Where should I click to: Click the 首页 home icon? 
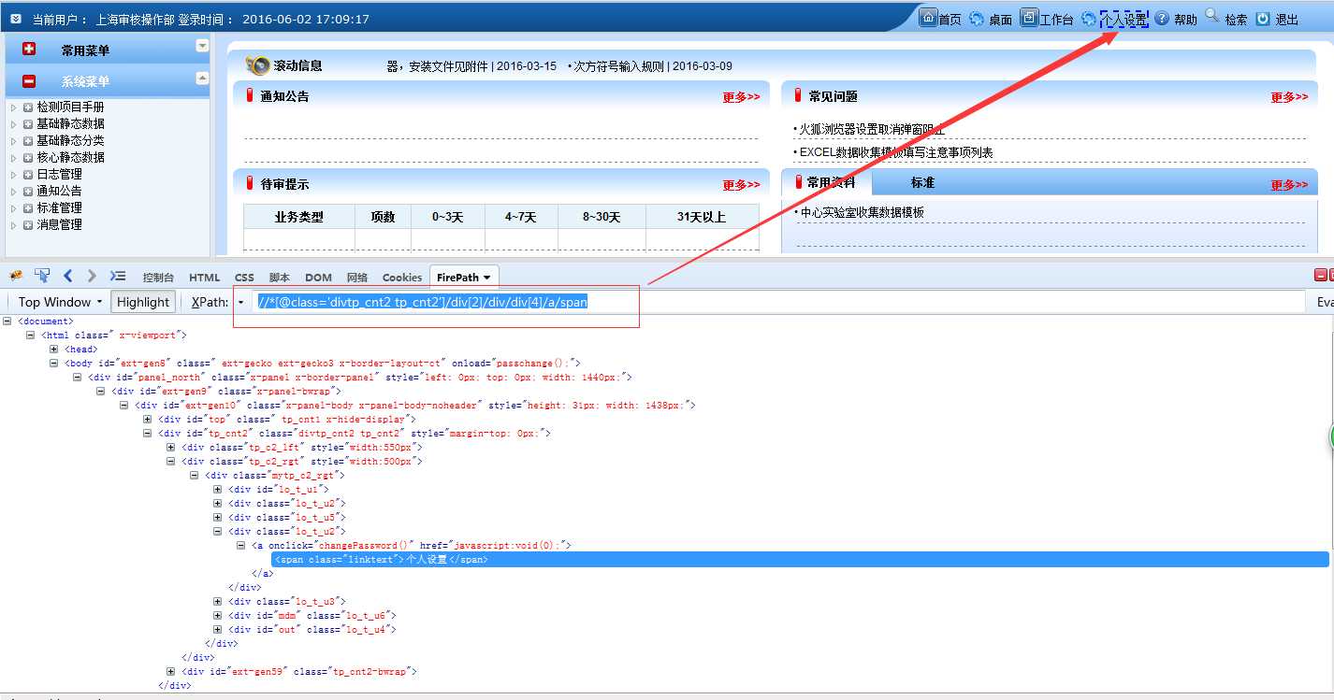click(928, 18)
